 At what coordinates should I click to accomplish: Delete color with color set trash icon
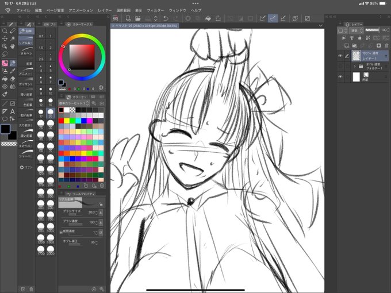pyautogui.click(x=102, y=186)
